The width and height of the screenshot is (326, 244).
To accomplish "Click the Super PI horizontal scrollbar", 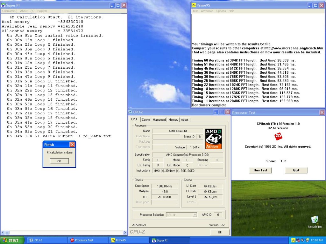I will tap(64, 233).
